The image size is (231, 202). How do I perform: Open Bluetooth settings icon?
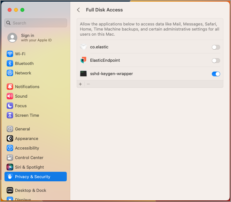pos(10,63)
